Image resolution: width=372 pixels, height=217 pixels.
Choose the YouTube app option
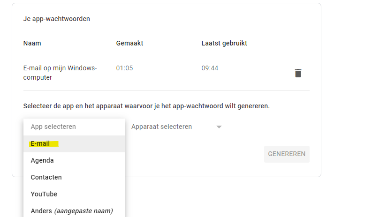pos(44,194)
